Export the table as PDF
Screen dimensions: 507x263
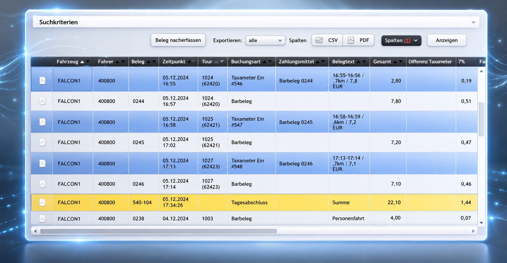358,40
